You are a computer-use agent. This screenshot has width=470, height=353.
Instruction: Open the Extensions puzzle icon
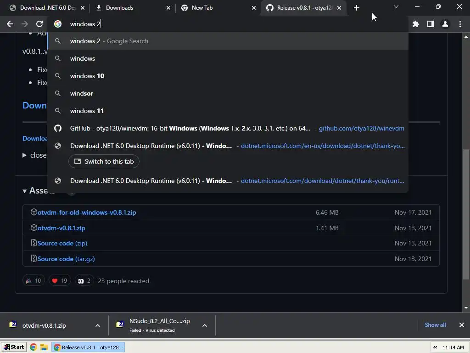415,24
